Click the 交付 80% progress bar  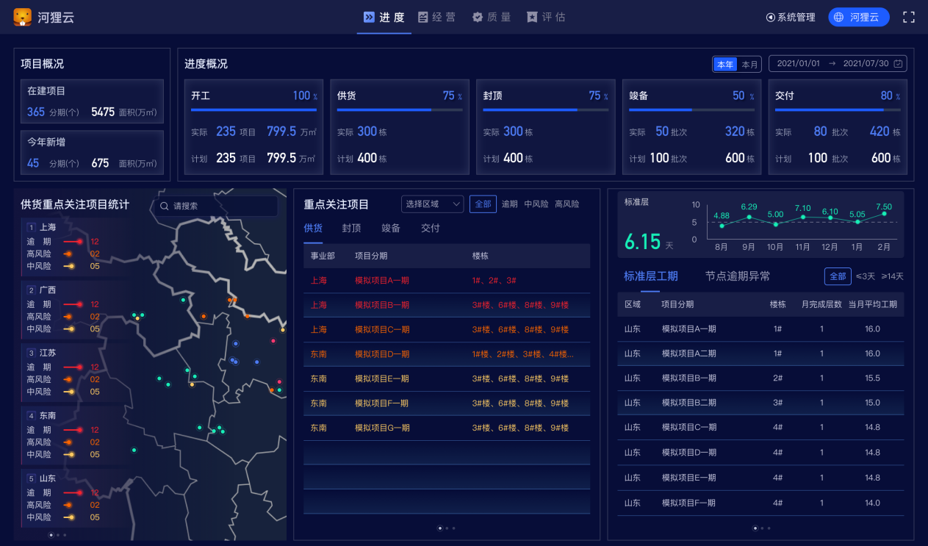(x=838, y=110)
